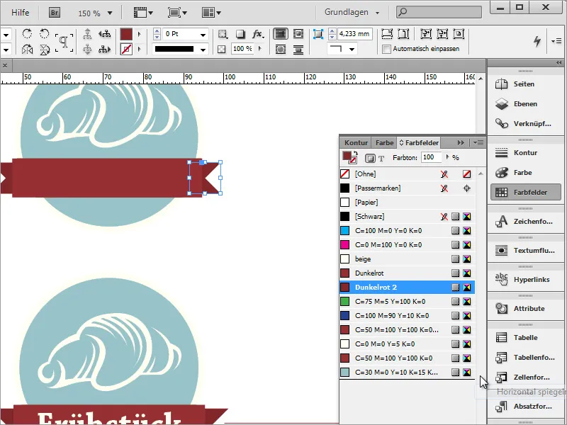
Task: Select no text wrap icon
Action: (280, 34)
